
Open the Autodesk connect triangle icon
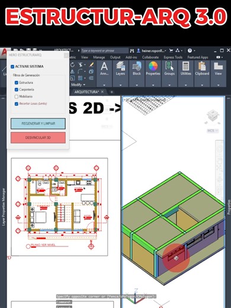(x=178, y=51)
